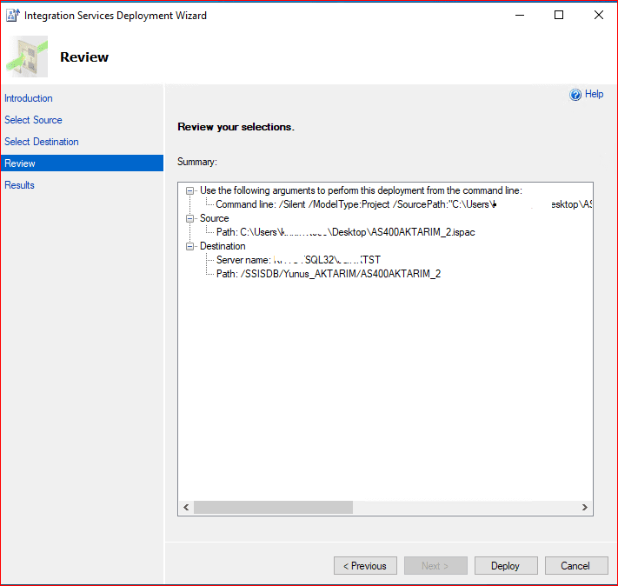Jump to the Results step
Image resolution: width=618 pixels, height=586 pixels.
20,185
